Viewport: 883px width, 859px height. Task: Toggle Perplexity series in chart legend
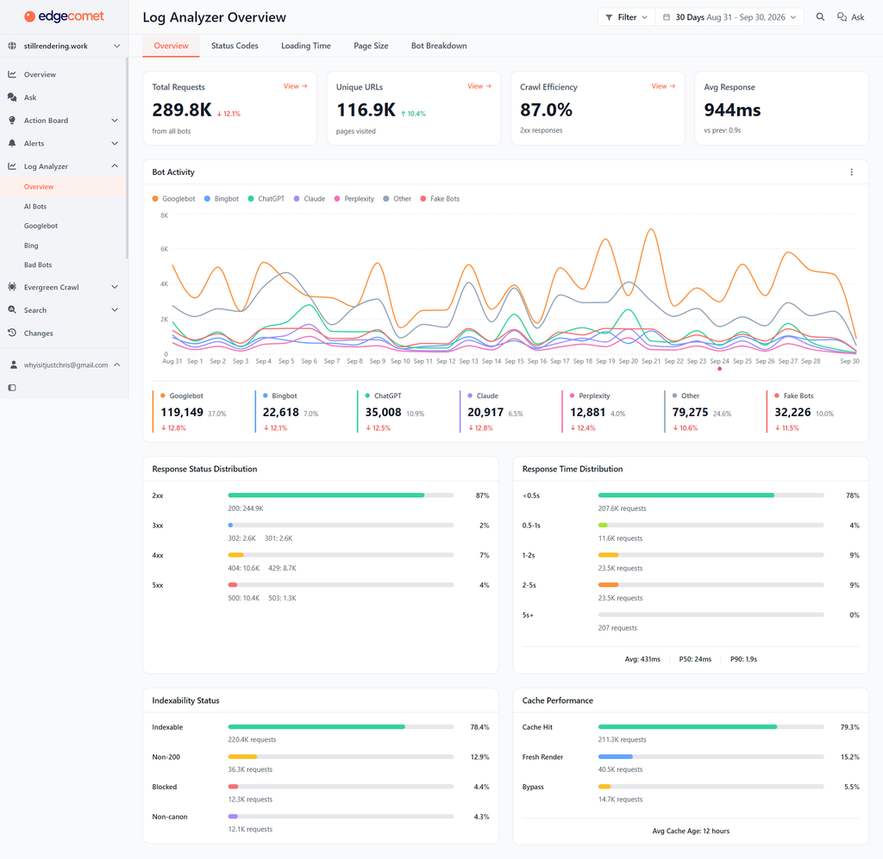click(x=354, y=198)
